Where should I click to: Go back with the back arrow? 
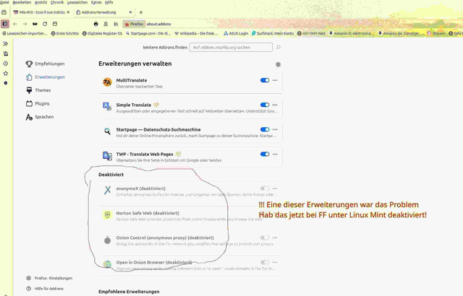tap(15, 24)
